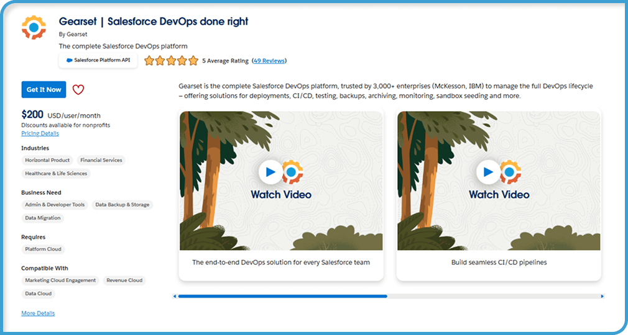Select the Horizontal Product industry tag
Screen dimensions: 628x335
[x=47, y=160]
